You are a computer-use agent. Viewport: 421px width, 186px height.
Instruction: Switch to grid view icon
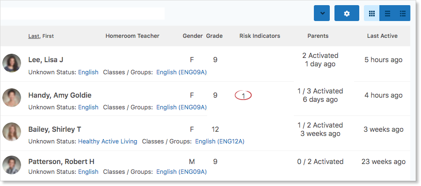tap(371, 13)
